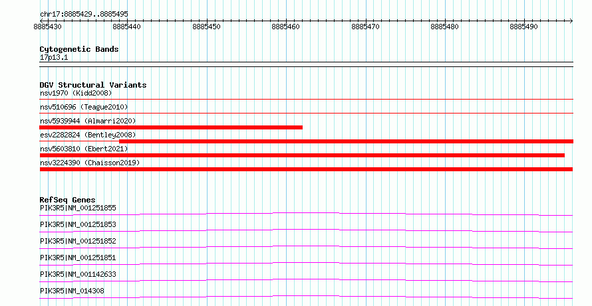Open variant nsv5939944 (Almarri2020) label

coord(88,121)
